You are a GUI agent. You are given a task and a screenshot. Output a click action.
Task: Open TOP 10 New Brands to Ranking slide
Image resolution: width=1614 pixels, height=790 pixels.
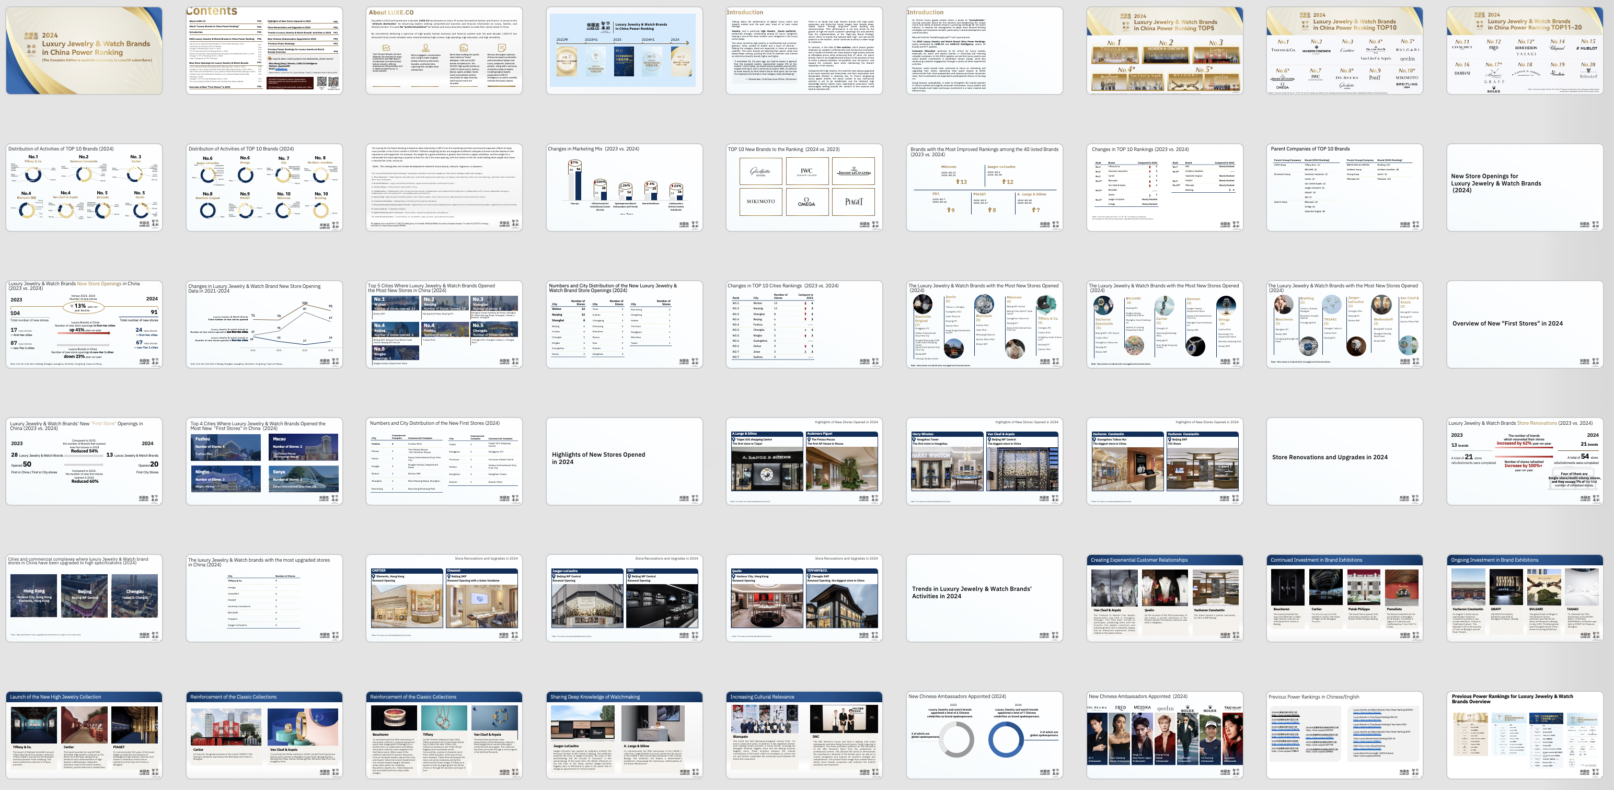804,188
